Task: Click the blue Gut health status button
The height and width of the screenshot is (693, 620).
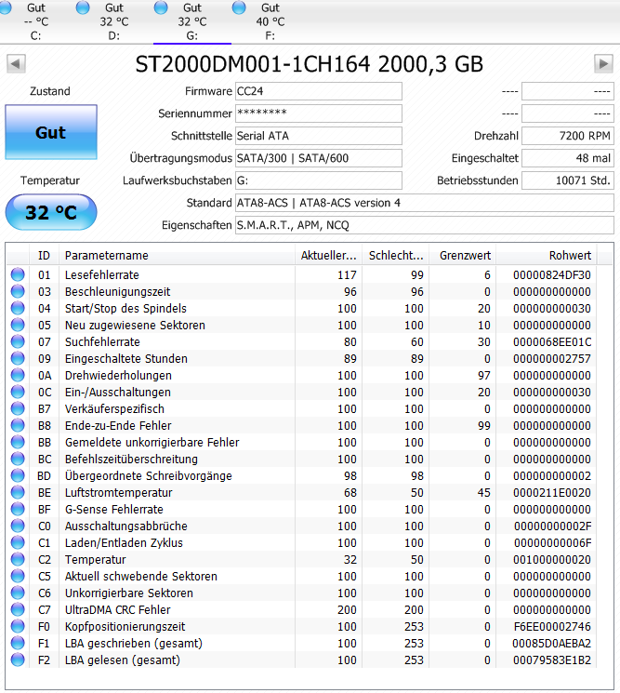Action: (51, 132)
